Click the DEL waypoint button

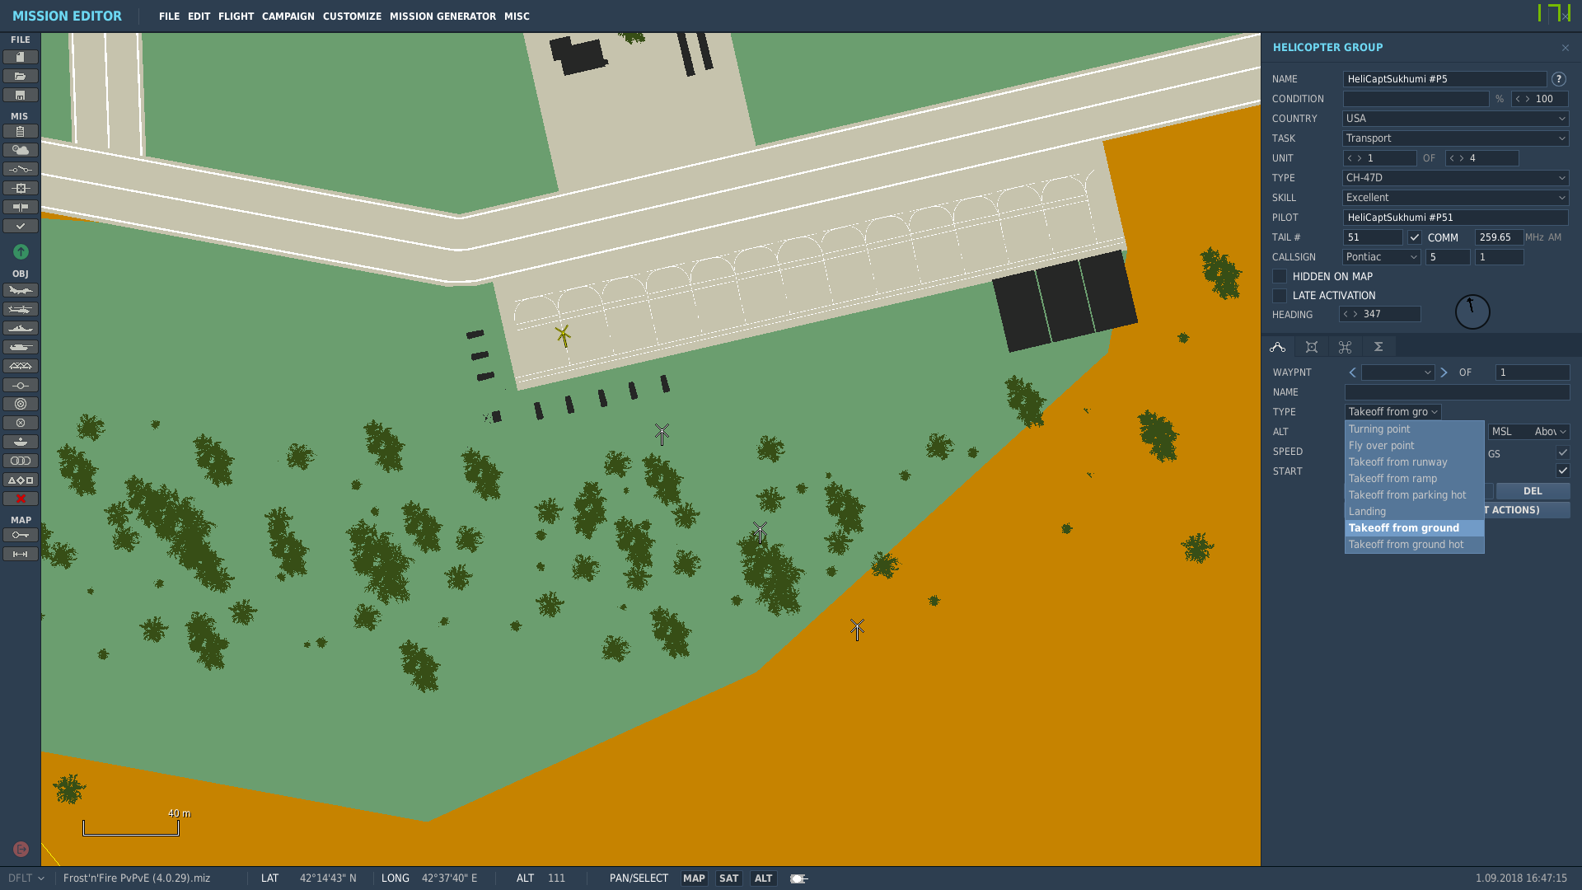point(1533,491)
